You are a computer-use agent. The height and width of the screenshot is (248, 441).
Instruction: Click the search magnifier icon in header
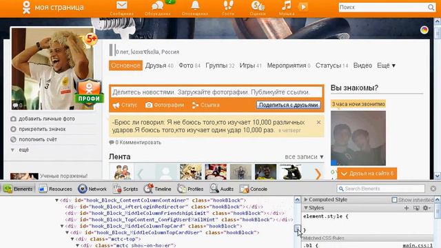coord(431,8)
